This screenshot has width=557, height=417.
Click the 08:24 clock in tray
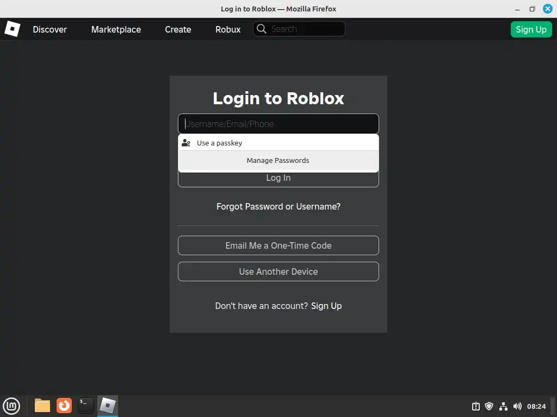click(x=536, y=406)
